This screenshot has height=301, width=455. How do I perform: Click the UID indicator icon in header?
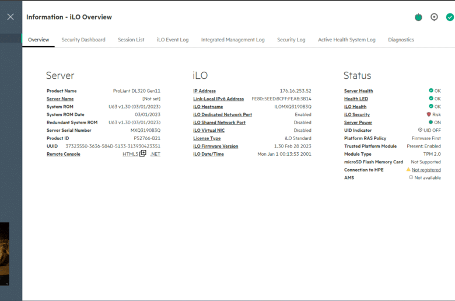(x=434, y=17)
